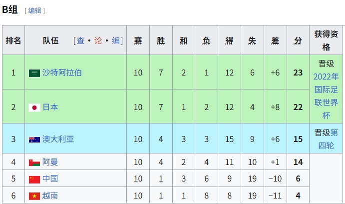
Task: Open the 编 template edit link
Action: pos(116,40)
